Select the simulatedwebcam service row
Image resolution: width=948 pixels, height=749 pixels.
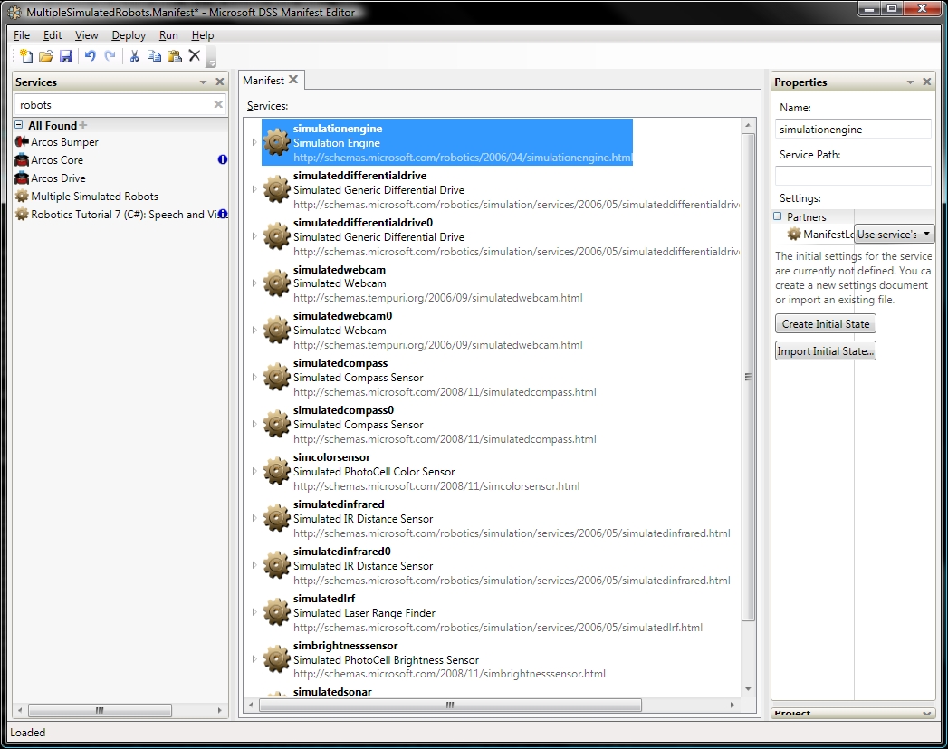point(423,283)
